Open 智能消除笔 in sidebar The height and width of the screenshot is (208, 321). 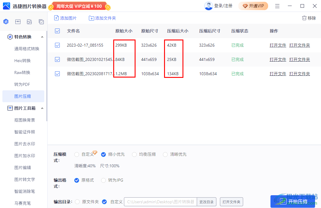pyautogui.click(x=25, y=191)
